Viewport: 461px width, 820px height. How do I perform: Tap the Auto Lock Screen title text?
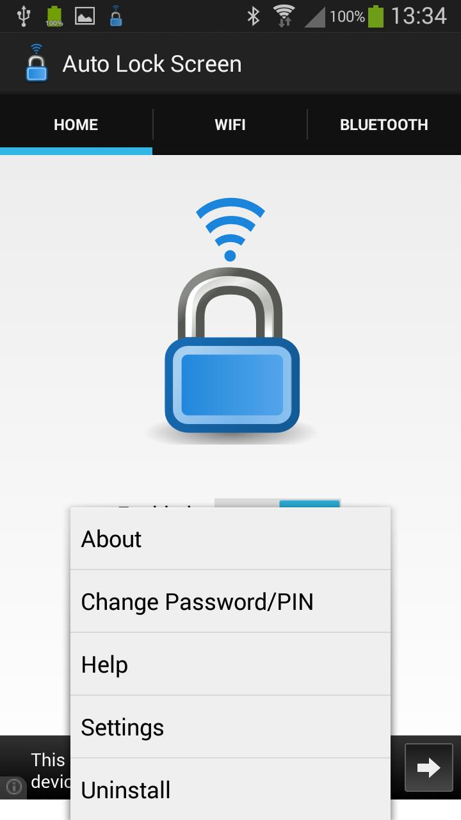pyautogui.click(x=152, y=64)
